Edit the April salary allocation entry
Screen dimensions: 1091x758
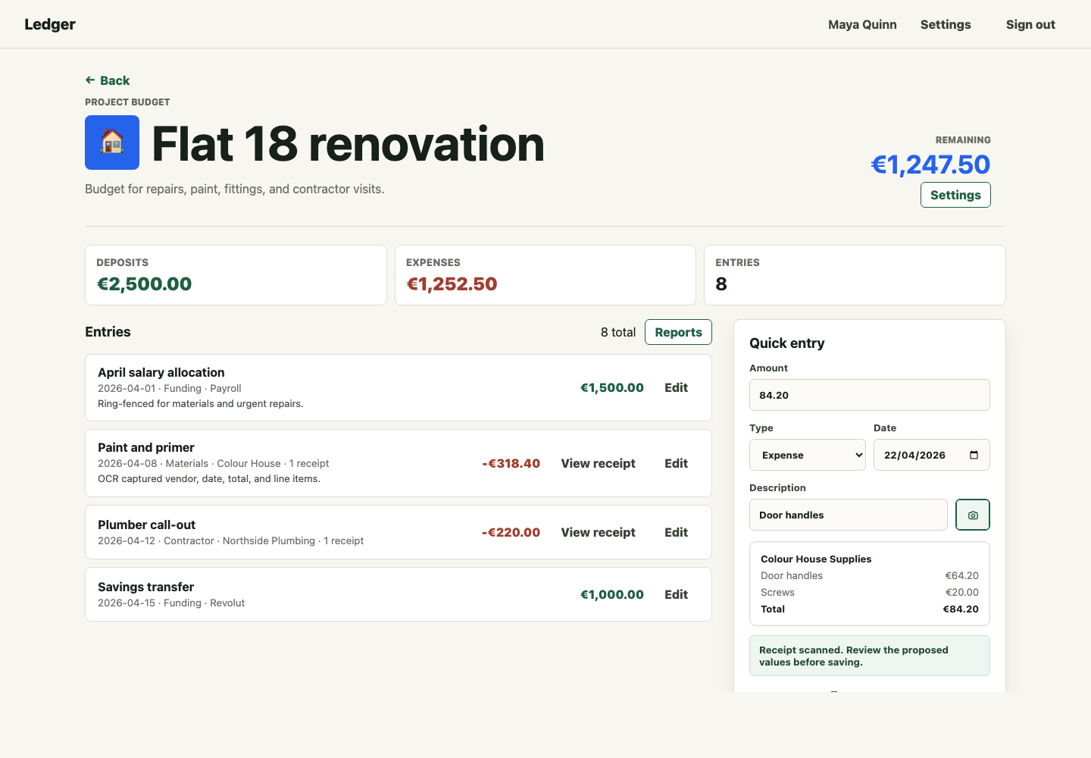point(676,387)
